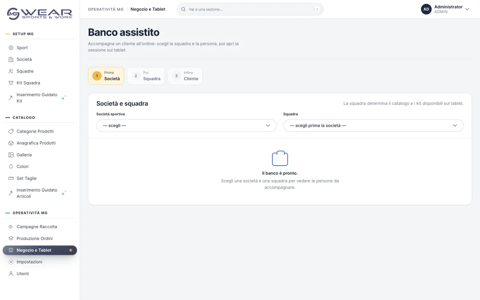Open Impostazioni settings page

[40, 262]
